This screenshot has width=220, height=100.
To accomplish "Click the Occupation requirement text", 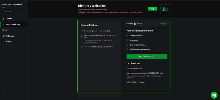I will [x=134, y=40].
